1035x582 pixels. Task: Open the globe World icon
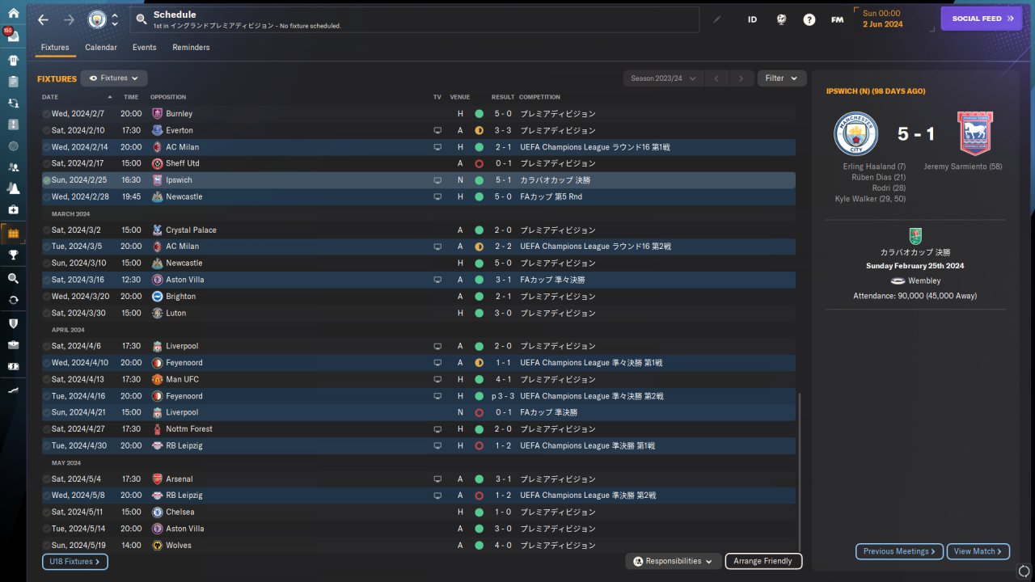click(x=781, y=19)
